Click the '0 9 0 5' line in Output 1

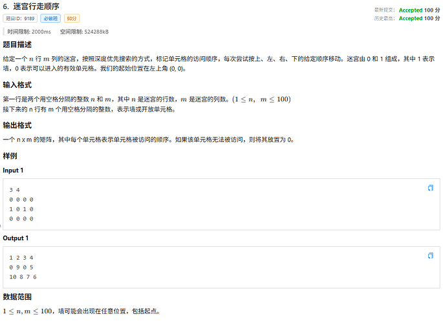coord(21,267)
